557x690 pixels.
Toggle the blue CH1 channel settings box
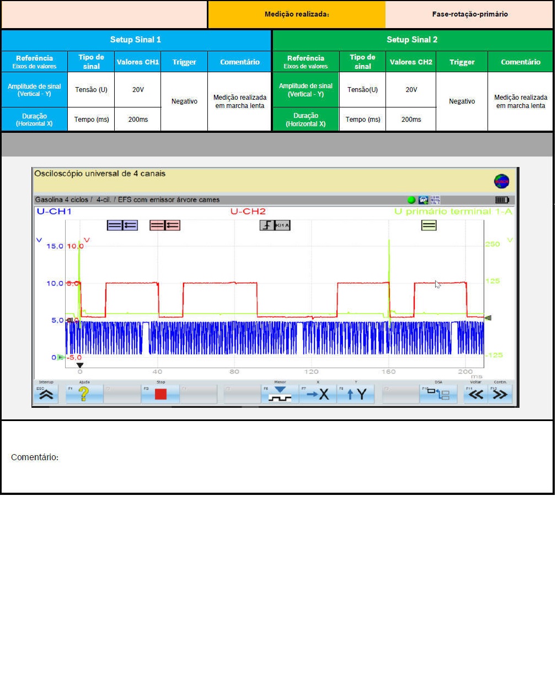[122, 225]
